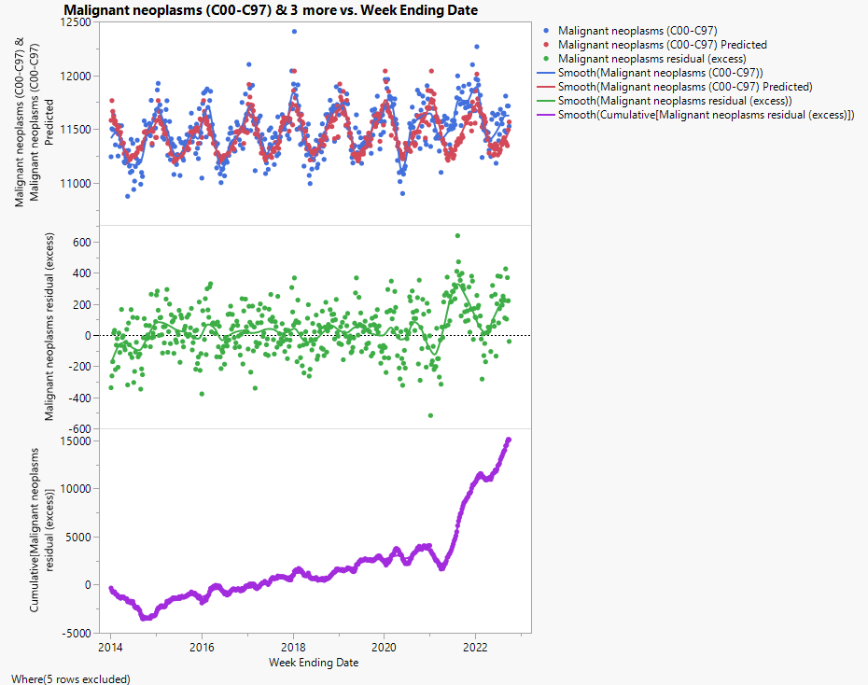This screenshot has height=685, width=868.
Task: Click the red dot legend marker for Predicted
Action: point(546,45)
